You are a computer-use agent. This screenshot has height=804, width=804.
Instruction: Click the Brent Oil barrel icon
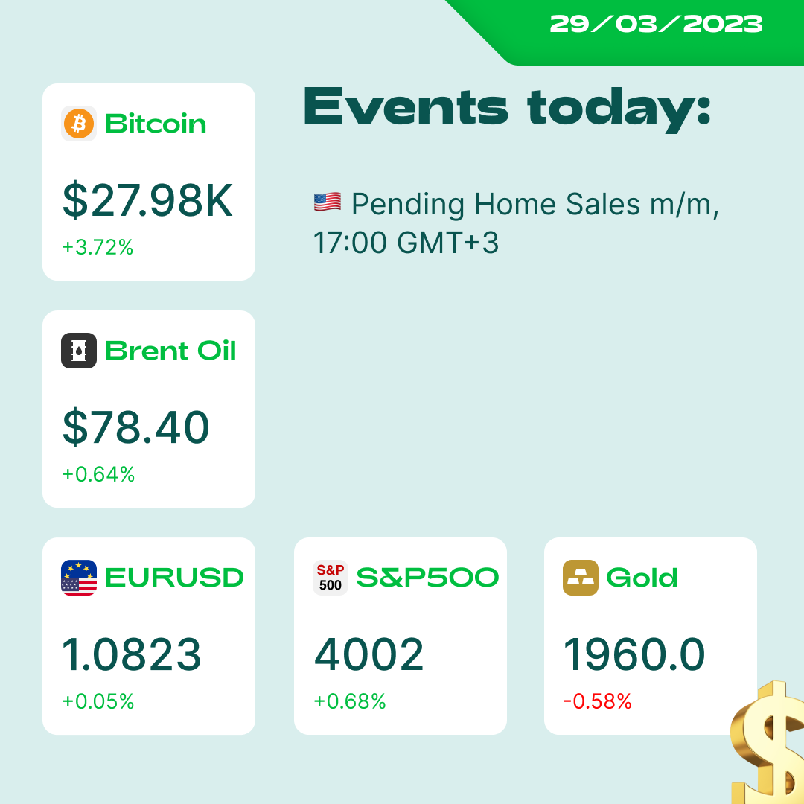click(x=78, y=351)
